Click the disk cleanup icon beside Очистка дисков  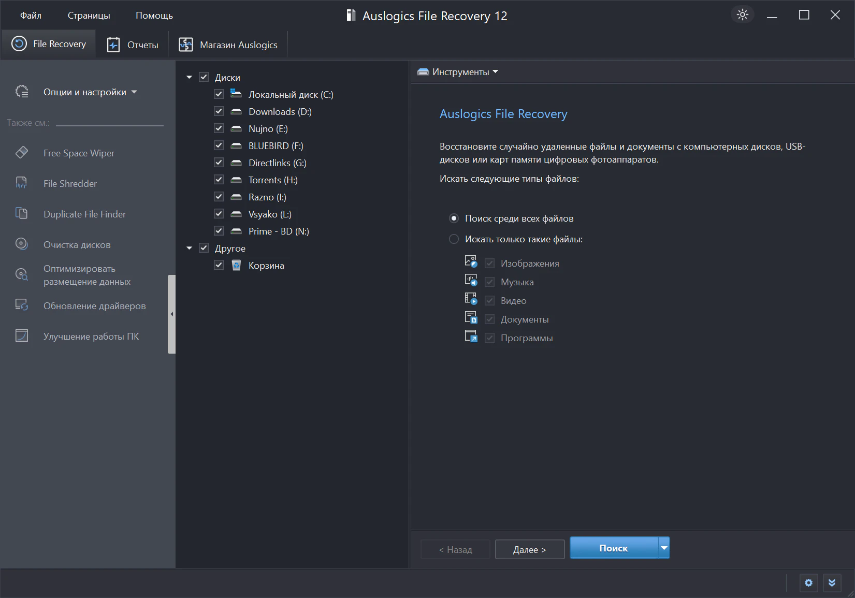tap(22, 244)
